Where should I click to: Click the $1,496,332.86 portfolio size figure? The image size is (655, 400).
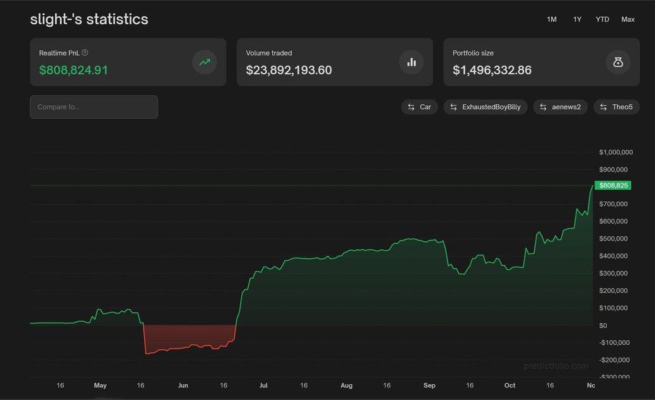pos(492,70)
